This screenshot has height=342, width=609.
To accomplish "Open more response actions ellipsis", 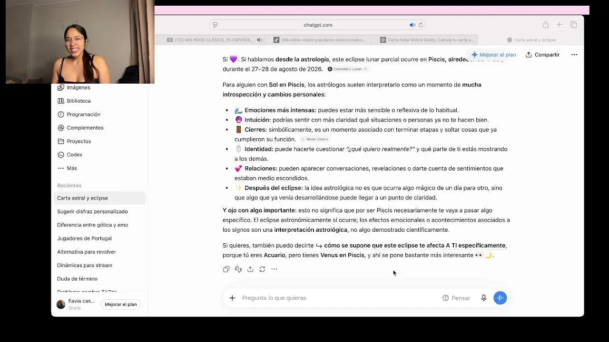I will [x=274, y=269].
